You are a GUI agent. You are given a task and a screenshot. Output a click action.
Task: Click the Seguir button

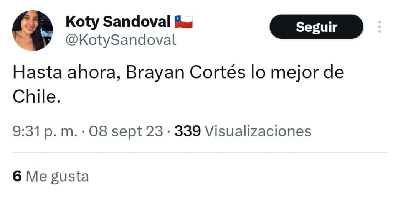316,27
